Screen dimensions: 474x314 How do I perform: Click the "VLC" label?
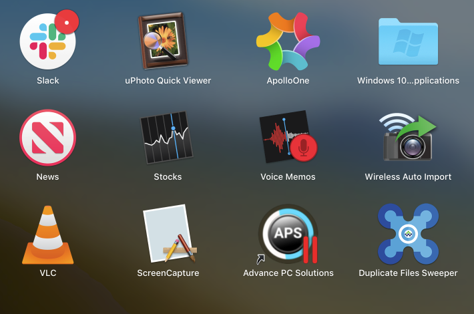click(x=48, y=273)
